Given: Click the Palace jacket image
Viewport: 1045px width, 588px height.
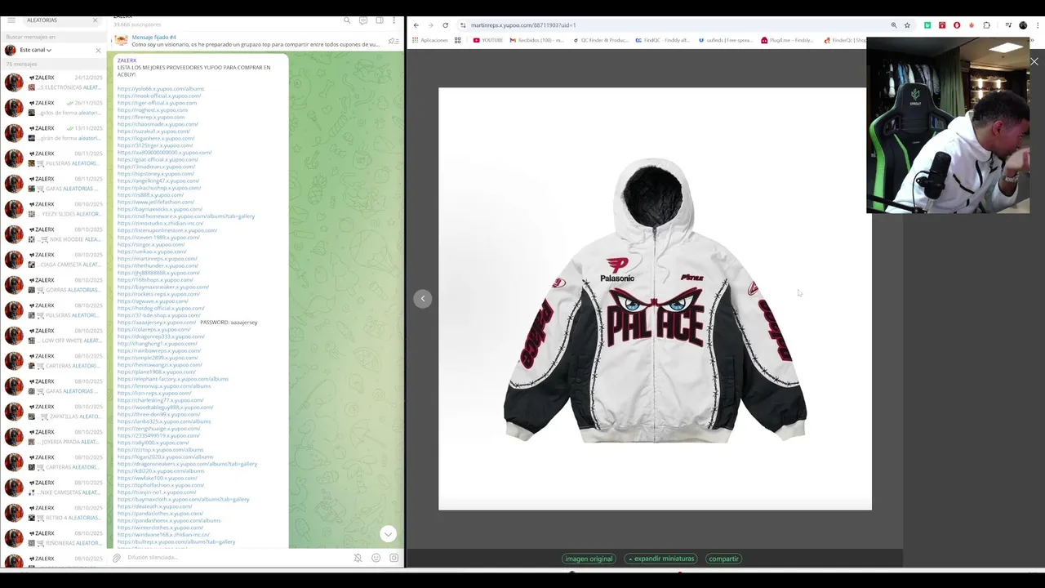Looking at the screenshot, I should (x=655, y=299).
